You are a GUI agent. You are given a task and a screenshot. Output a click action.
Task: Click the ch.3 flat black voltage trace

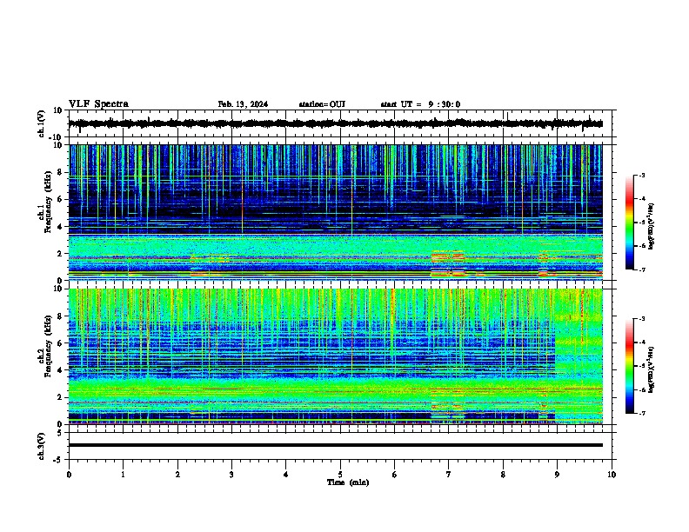335,445
